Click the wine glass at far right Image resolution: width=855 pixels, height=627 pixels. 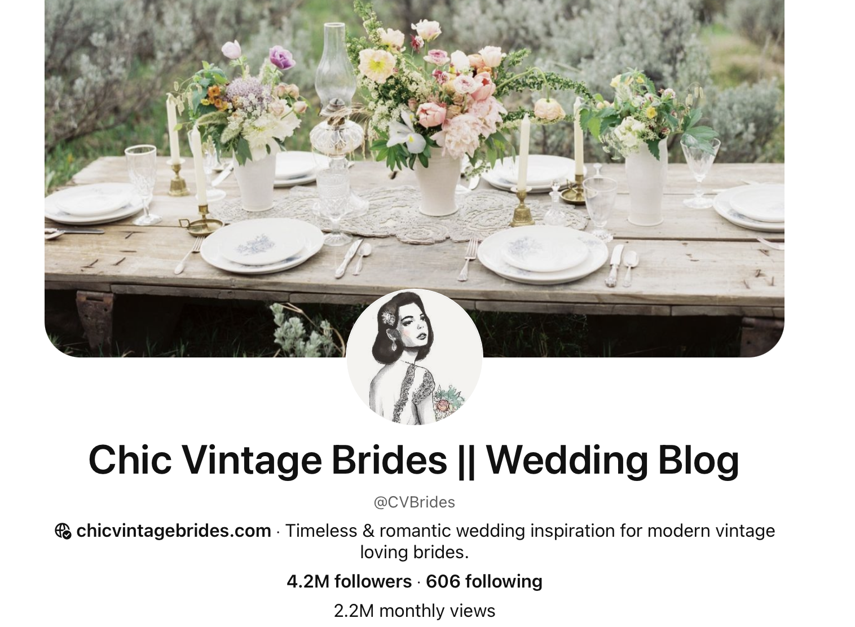tap(700, 170)
